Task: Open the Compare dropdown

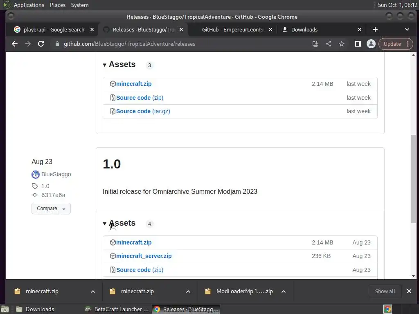Action: pyautogui.click(x=51, y=209)
